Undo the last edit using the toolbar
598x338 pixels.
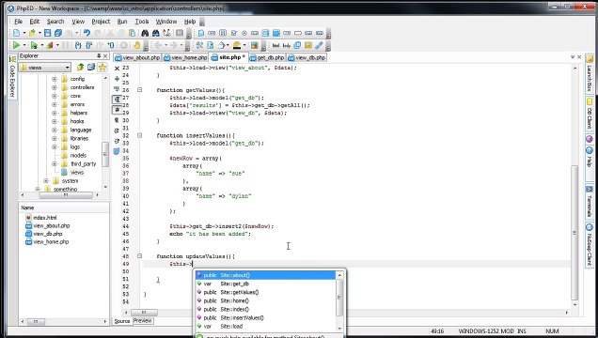tap(87, 33)
